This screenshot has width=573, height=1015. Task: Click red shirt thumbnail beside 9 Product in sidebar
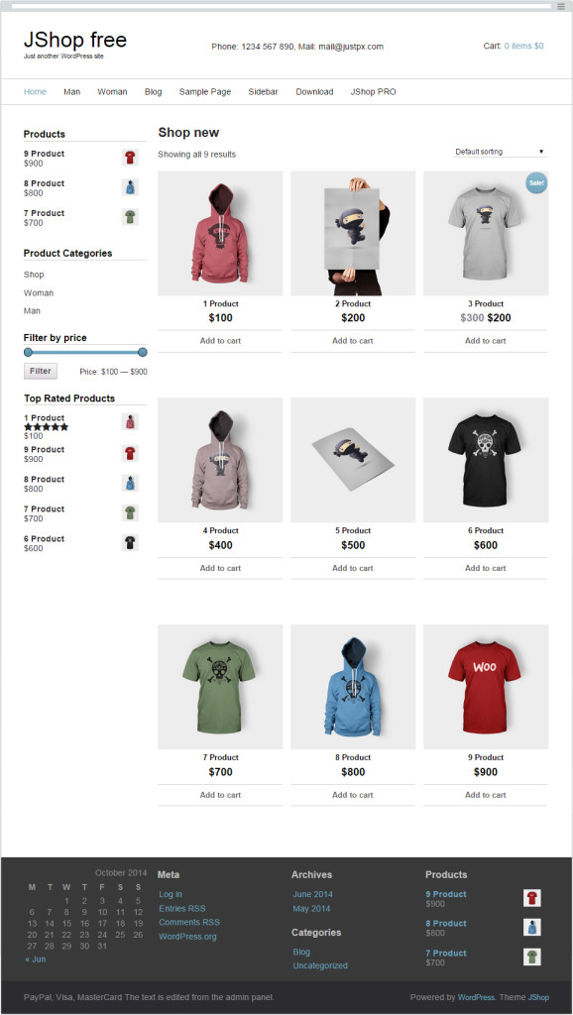[x=130, y=158]
